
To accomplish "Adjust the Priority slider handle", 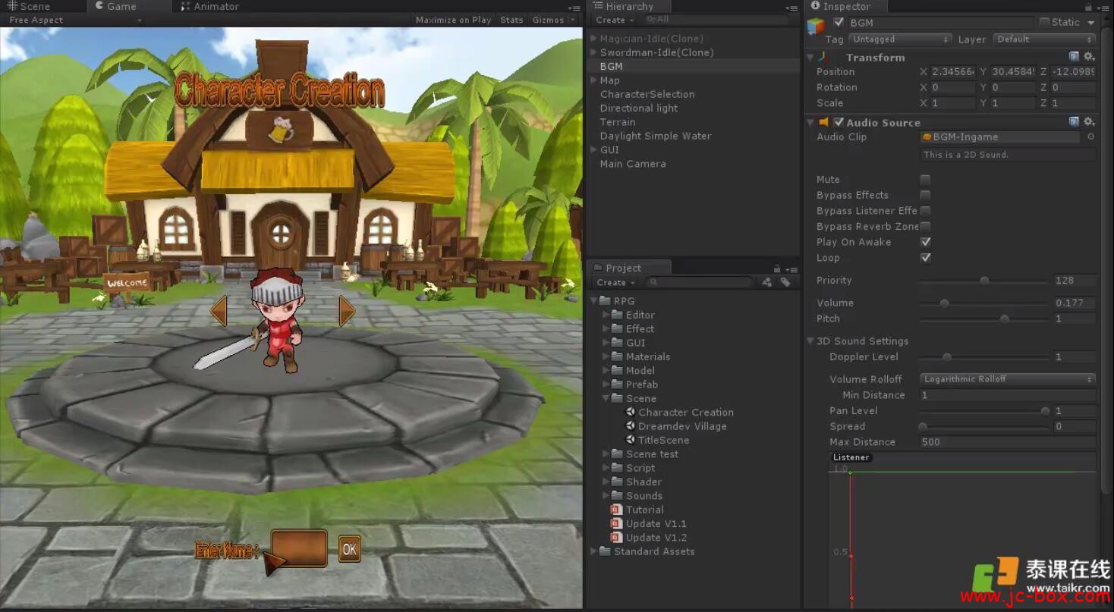I will (x=984, y=281).
